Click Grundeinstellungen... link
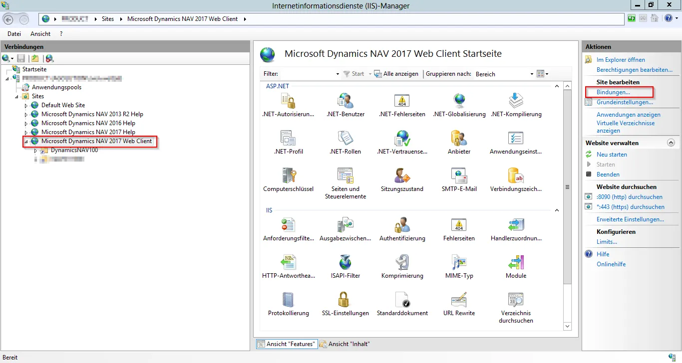Image resolution: width=682 pixels, height=363 pixels. pos(625,102)
